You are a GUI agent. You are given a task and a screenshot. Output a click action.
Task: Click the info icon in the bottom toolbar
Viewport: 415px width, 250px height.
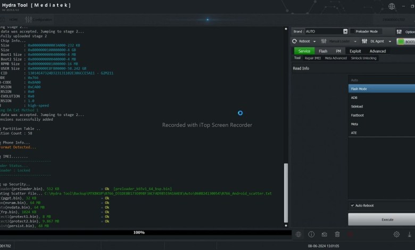click(311, 234)
